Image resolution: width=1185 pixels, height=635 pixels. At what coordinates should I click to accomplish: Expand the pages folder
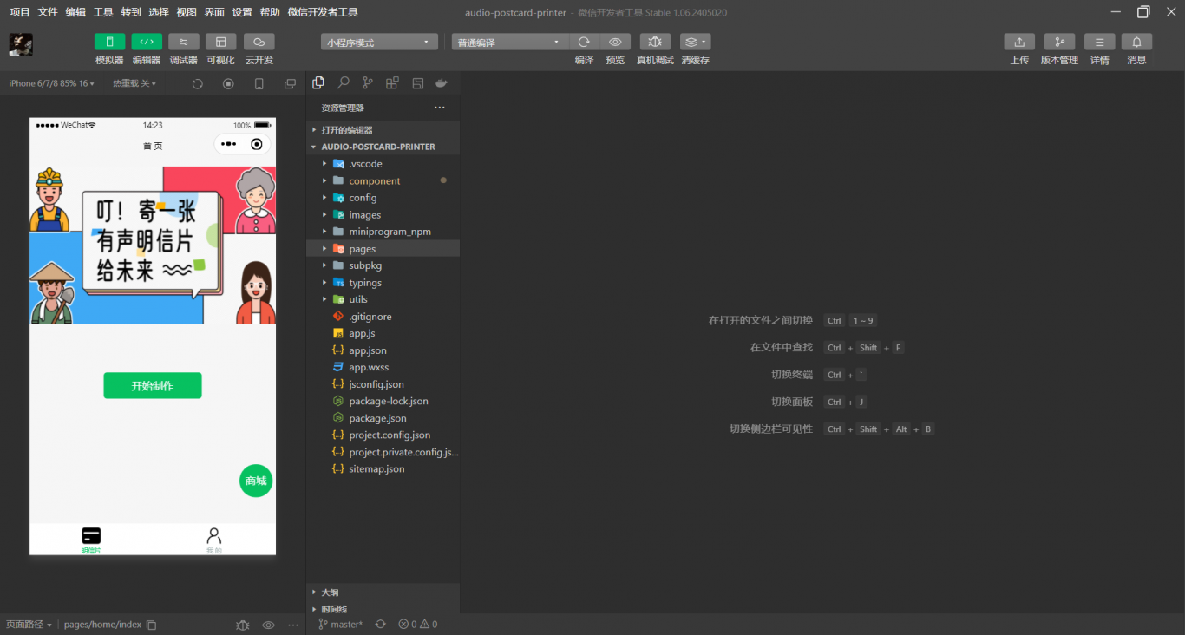click(383, 248)
